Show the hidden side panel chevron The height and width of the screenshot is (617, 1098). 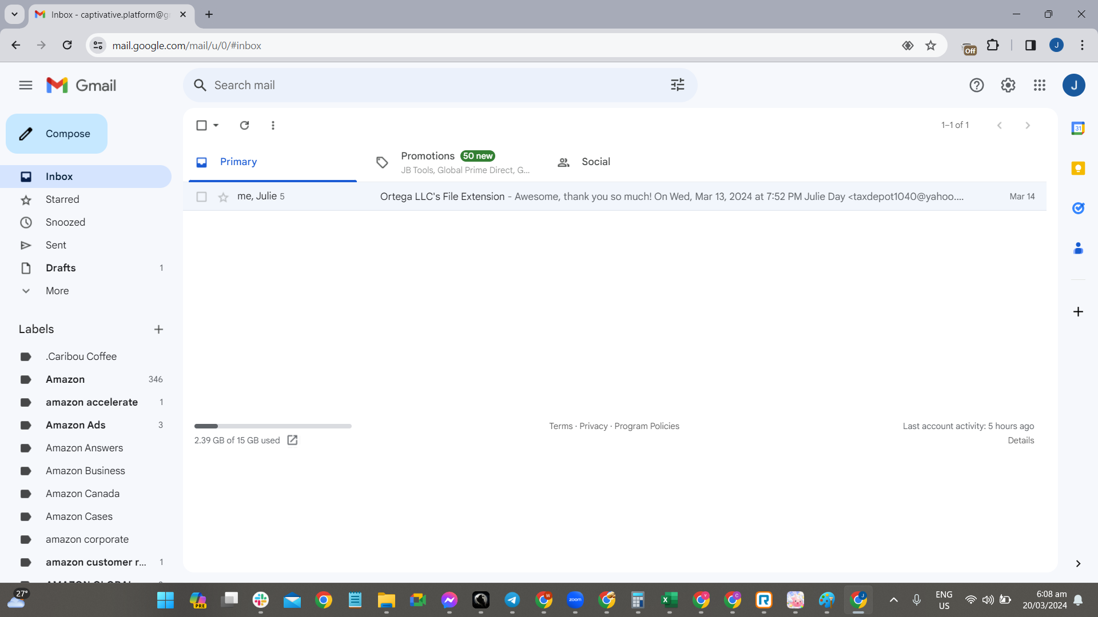tap(1078, 564)
